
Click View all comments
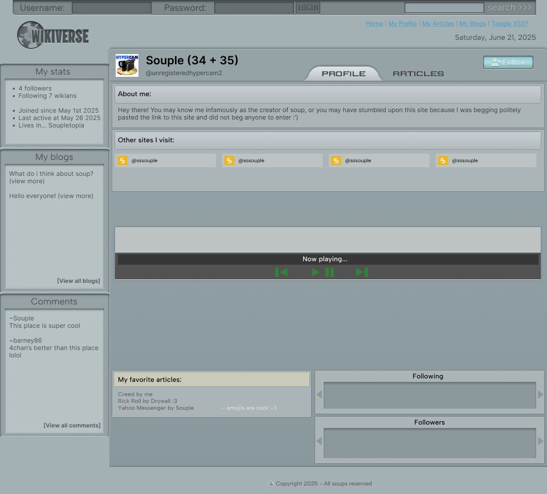[72, 425]
